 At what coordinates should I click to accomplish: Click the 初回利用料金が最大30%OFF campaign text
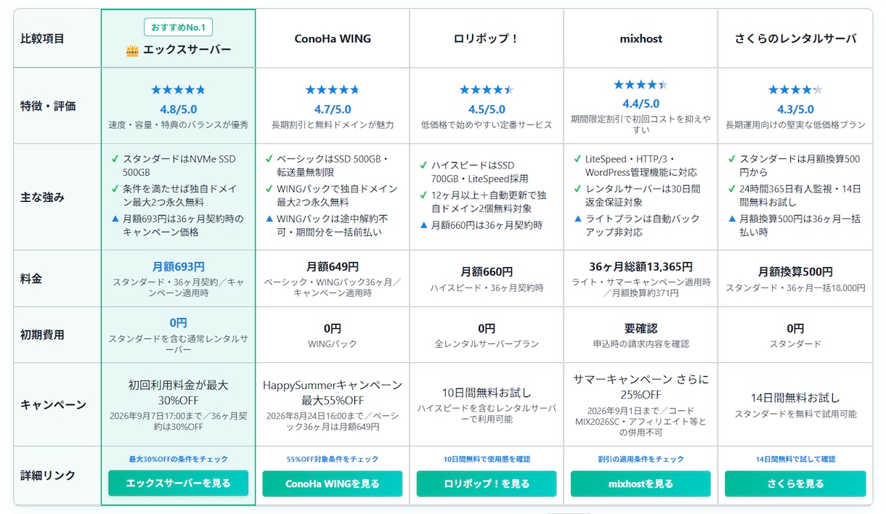[178, 392]
